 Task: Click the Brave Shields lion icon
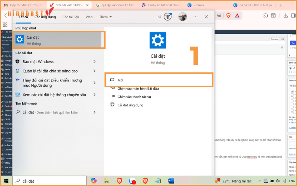pyautogui.click(x=229, y=16)
